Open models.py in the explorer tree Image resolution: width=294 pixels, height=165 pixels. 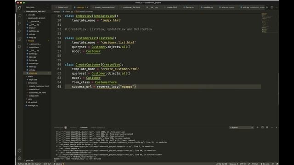click(34, 63)
